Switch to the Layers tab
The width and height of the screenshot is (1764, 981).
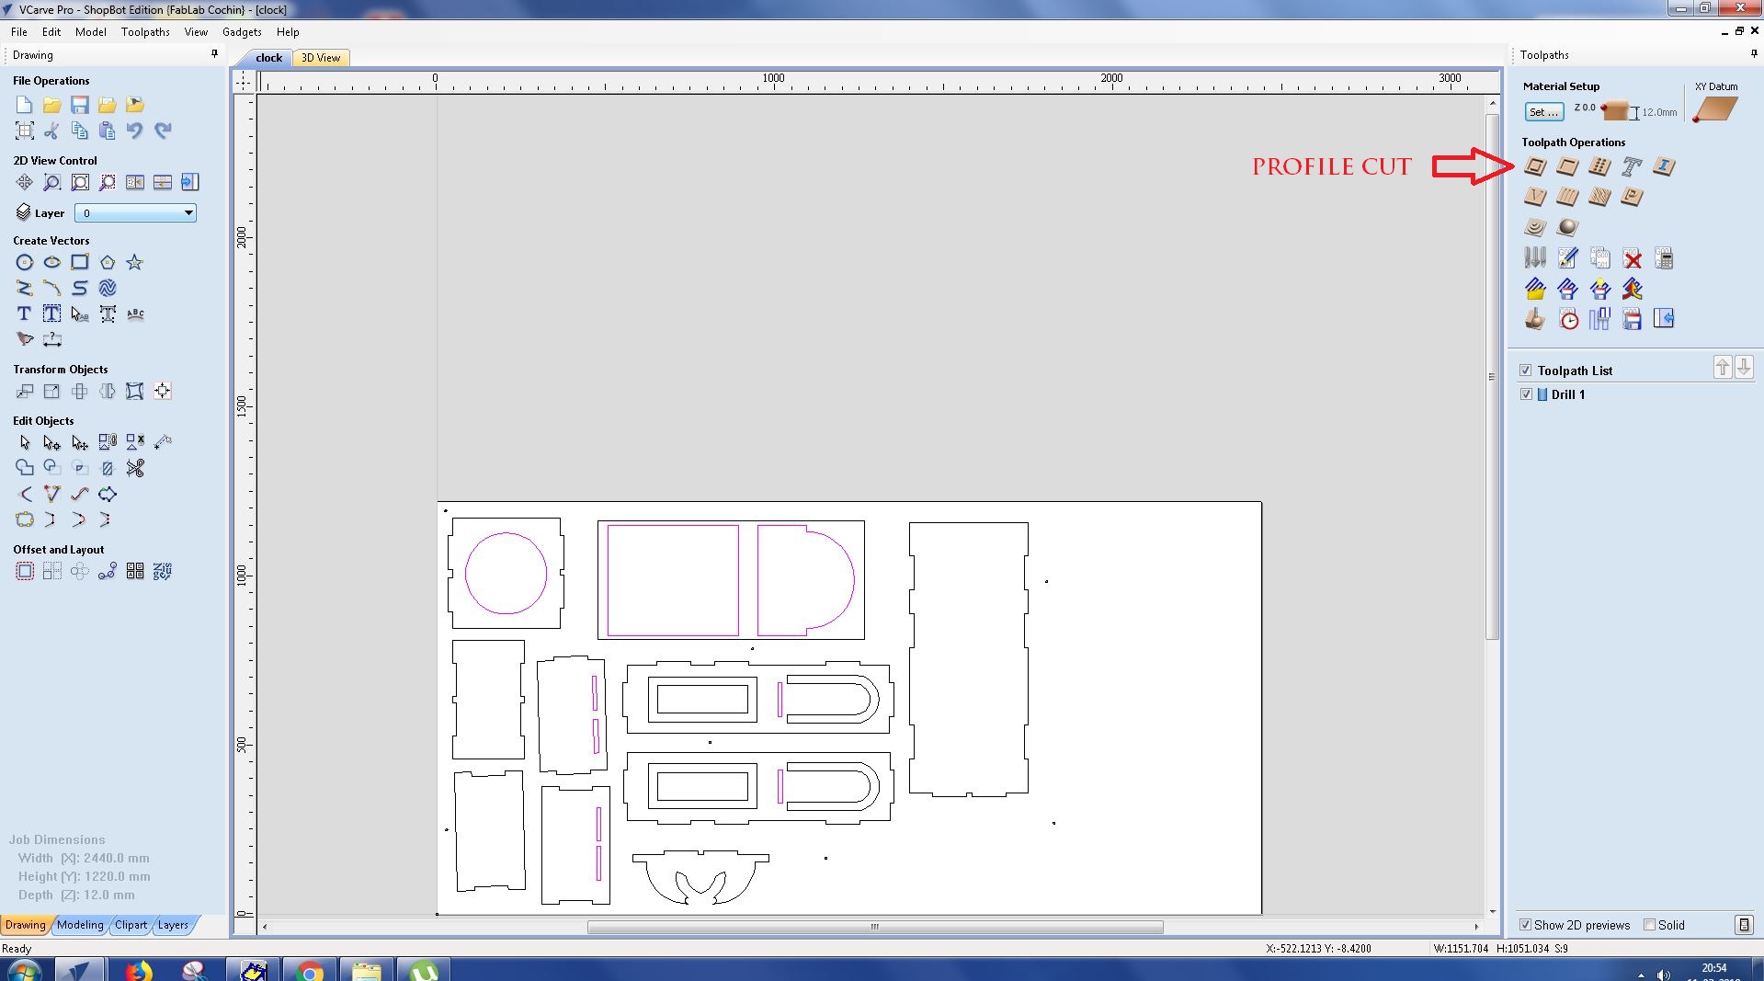(173, 925)
